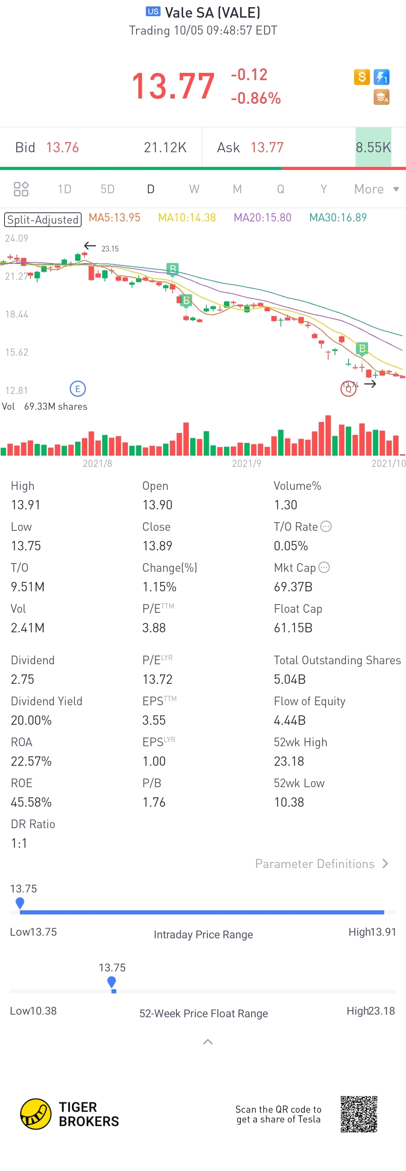The image size is (406, 1171).
Task: Toggle the Split-Adjusted option
Action: (x=43, y=220)
